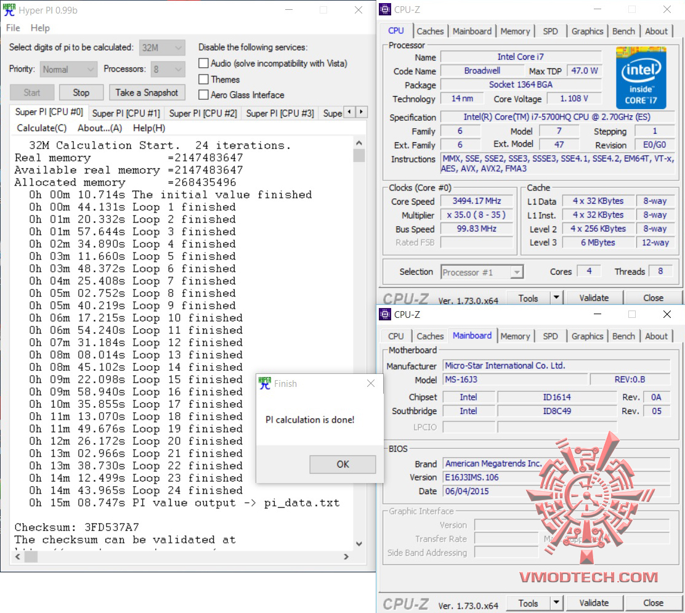The image size is (685, 613).
Task: Enable the Audio service checkbox
Action: point(203,63)
